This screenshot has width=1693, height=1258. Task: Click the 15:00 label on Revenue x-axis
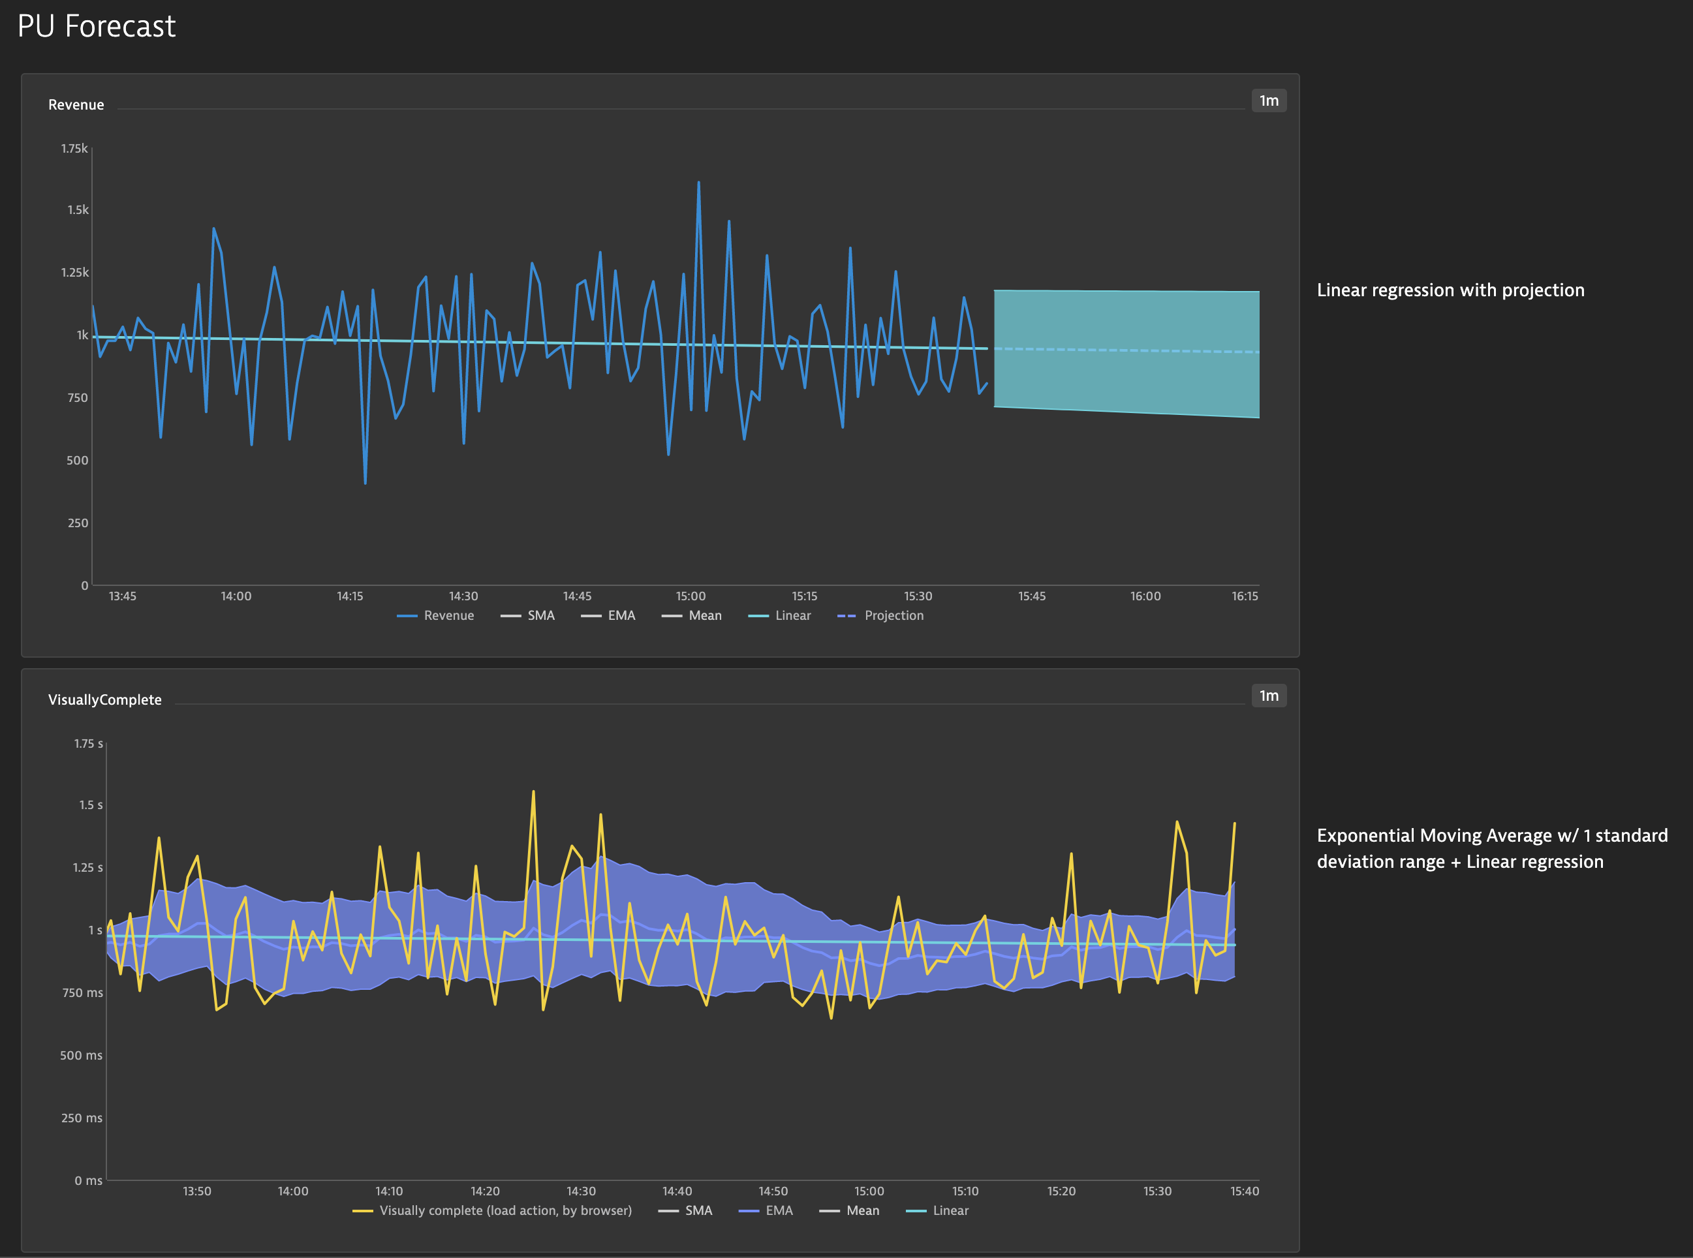point(691,596)
